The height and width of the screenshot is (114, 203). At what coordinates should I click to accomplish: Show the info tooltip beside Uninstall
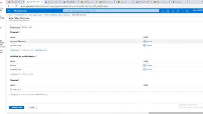click(19, 80)
